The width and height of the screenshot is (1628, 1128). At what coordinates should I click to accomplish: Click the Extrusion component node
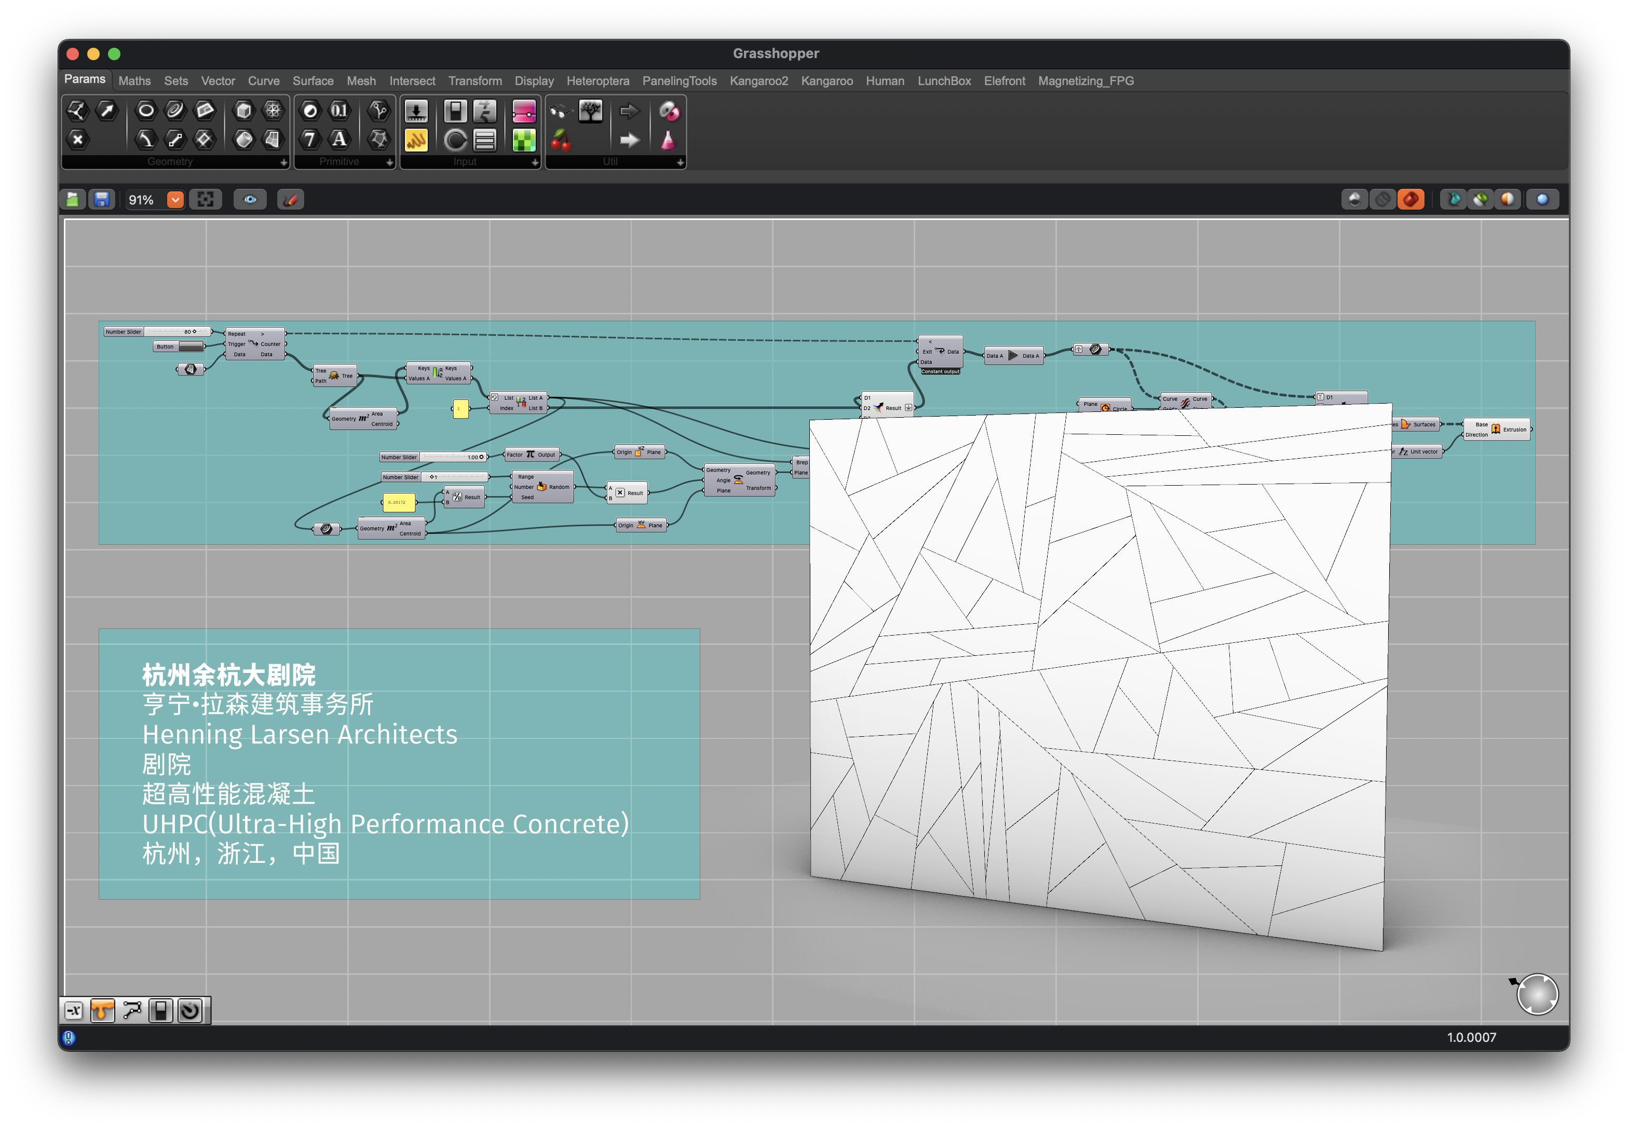[x=1496, y=430]
